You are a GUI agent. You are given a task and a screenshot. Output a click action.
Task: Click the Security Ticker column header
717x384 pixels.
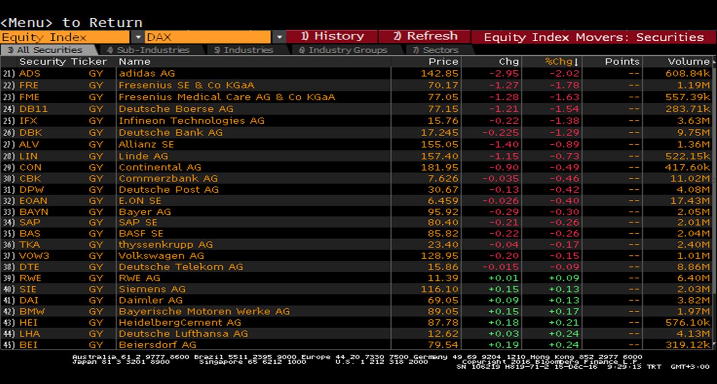63,61
